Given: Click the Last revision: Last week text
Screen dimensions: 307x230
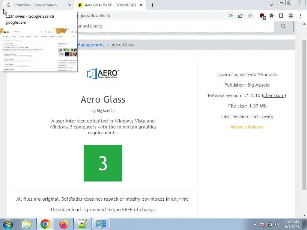Looking at the screenshot, I should tap(247, 116).
